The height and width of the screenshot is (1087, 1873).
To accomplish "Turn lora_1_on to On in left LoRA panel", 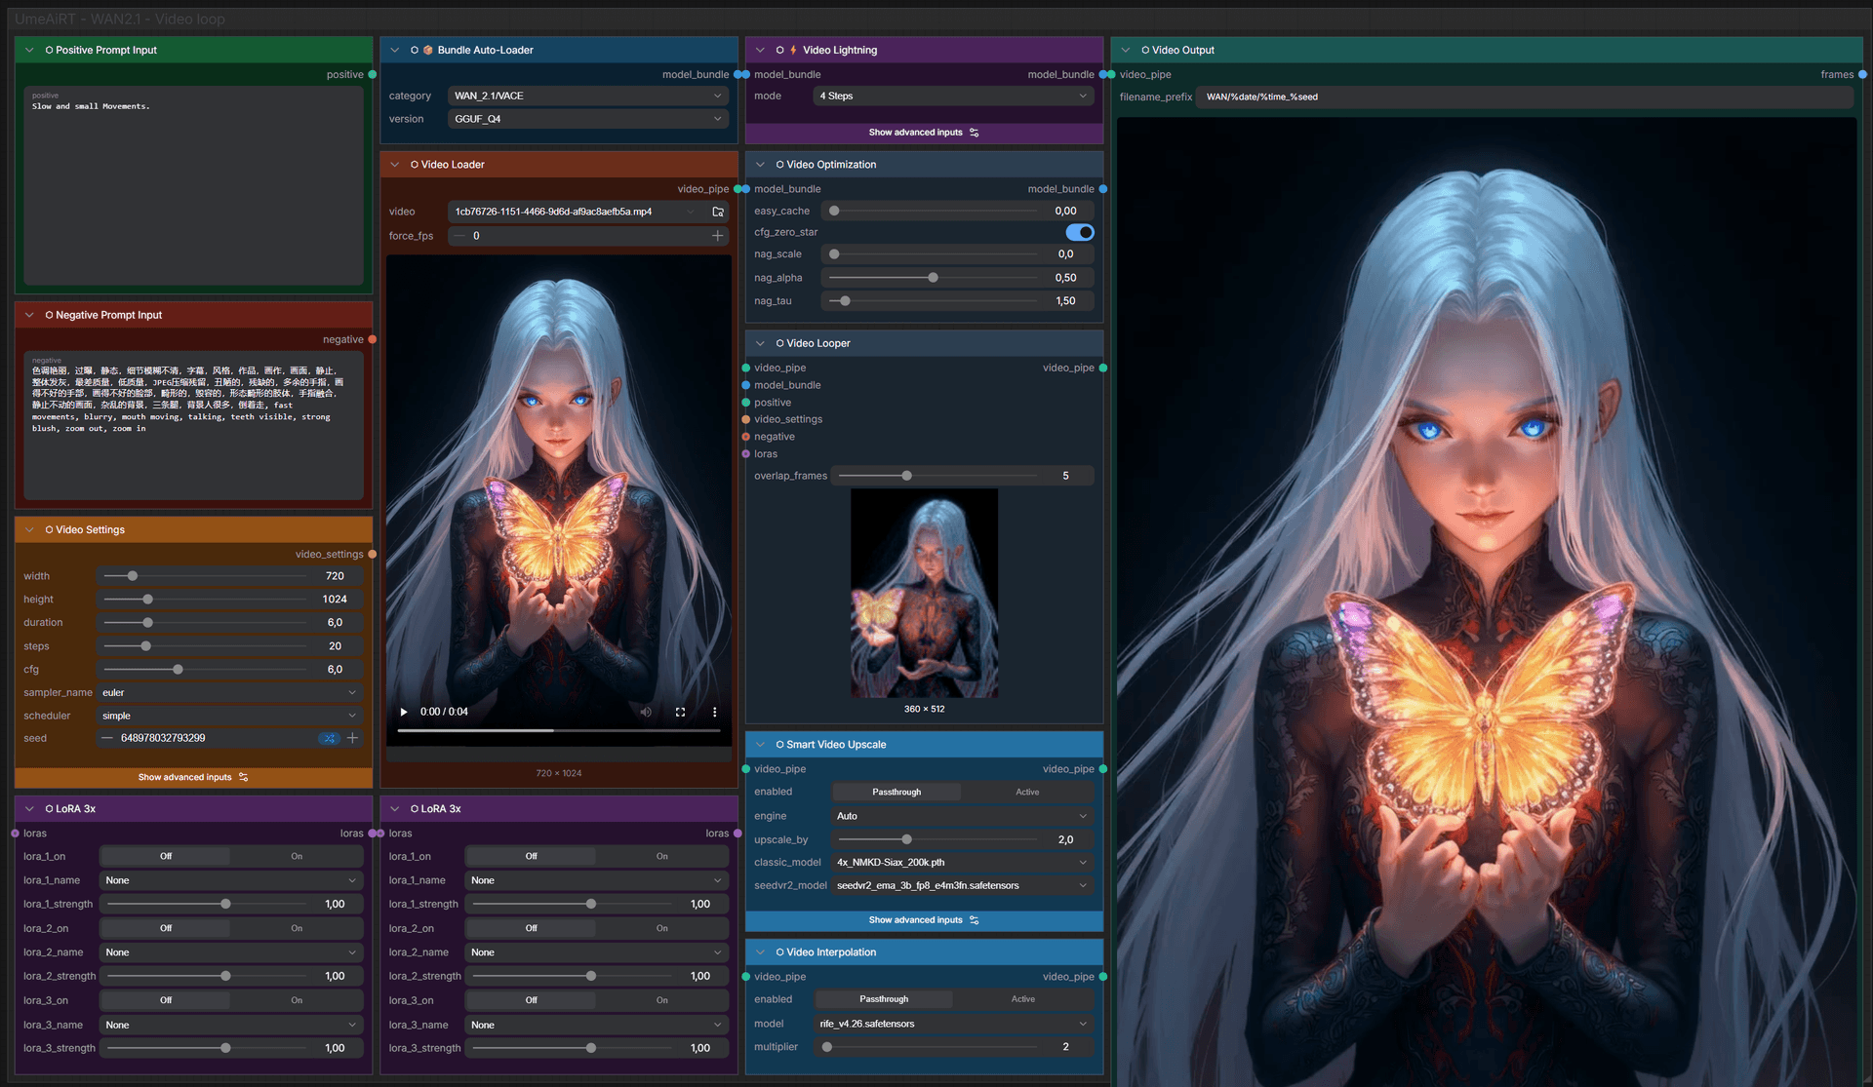I will tap(297, 857).
